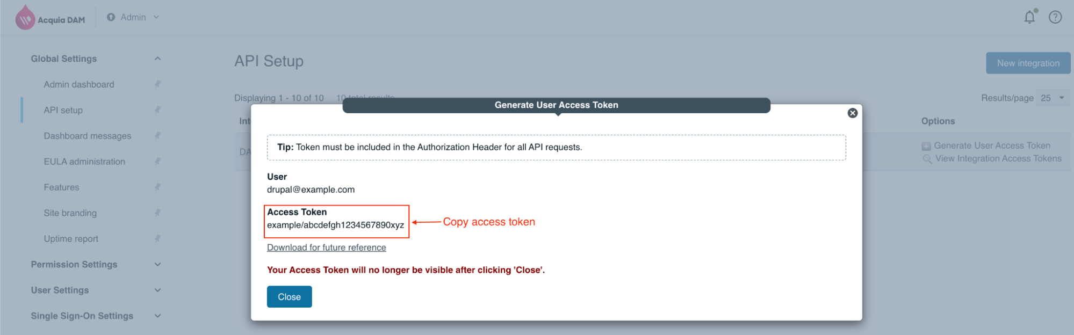Open the Results/page dropdown
The height and width of the screenshot is (335, 1074).
(x=1053, y=98)
